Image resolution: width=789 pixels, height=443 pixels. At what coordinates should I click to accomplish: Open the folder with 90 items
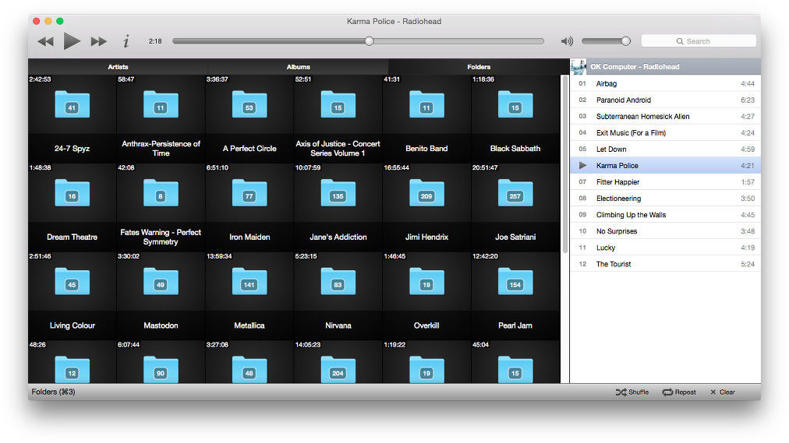click(161, 369)
